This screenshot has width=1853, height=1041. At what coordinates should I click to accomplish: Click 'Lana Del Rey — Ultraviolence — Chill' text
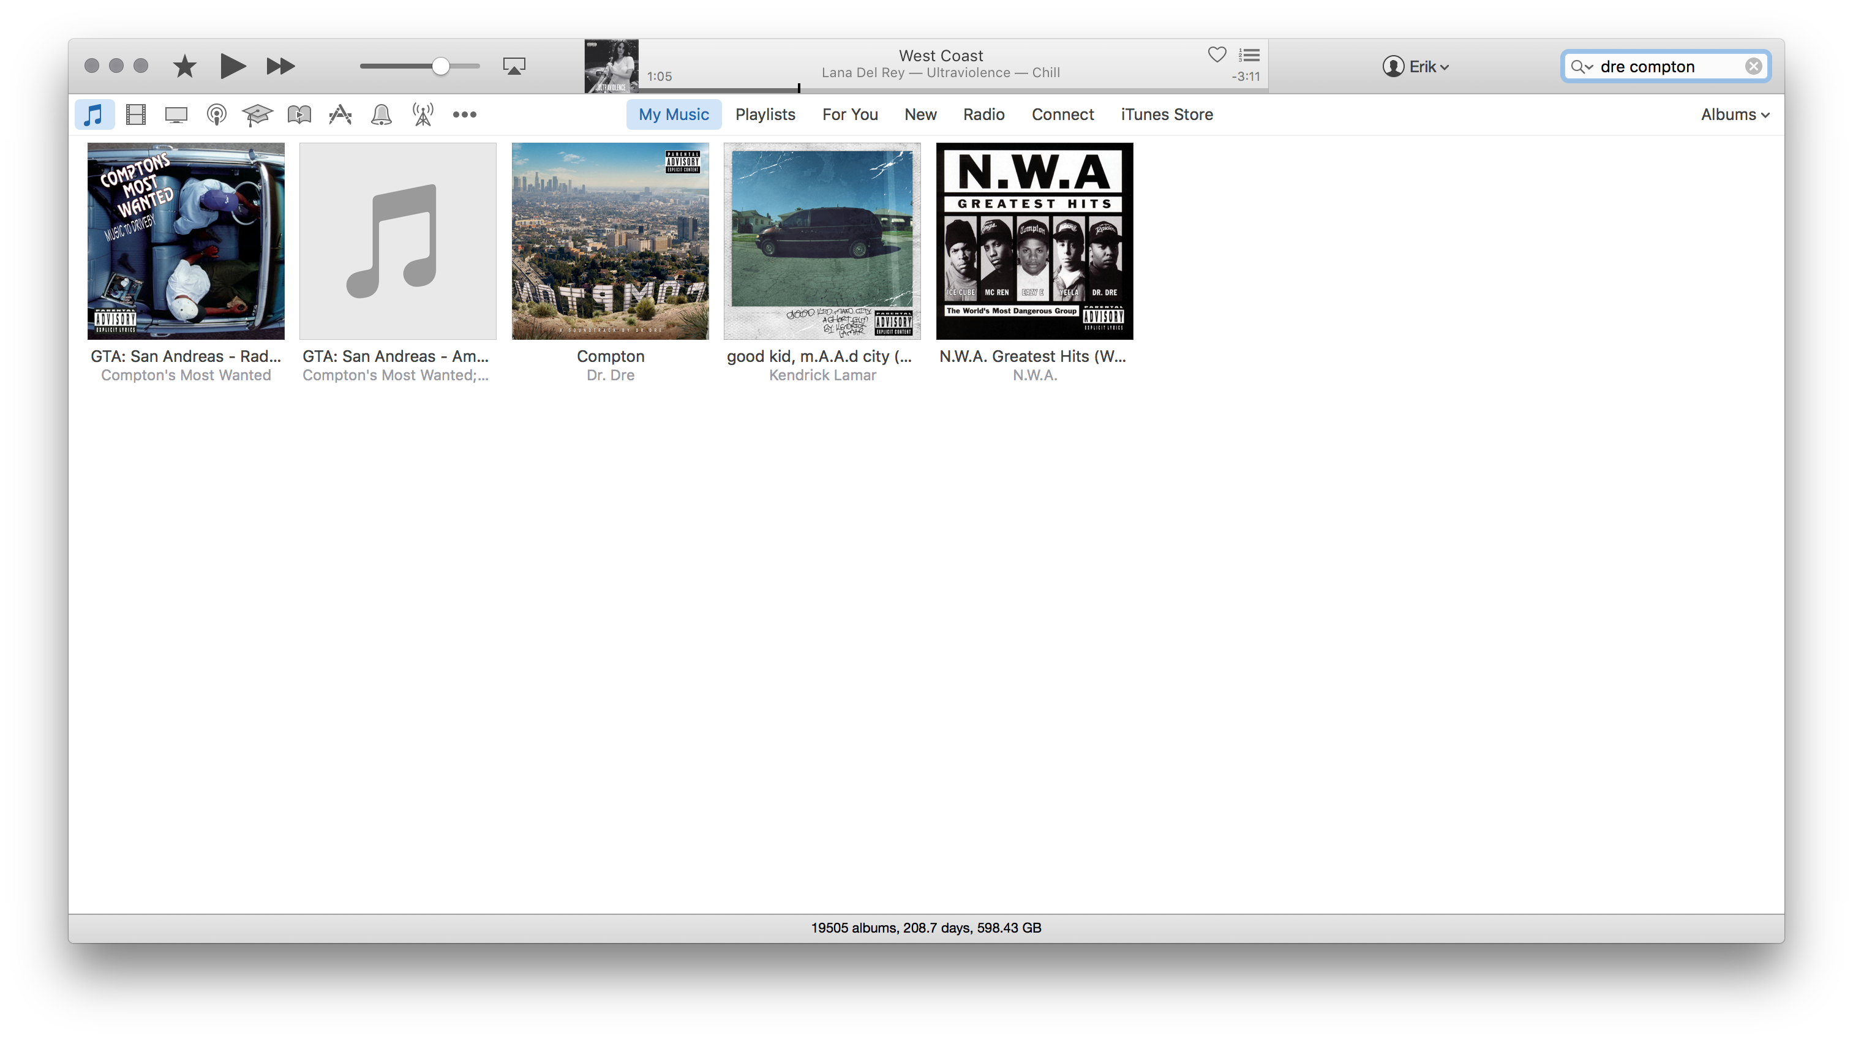tap(941, 73)
